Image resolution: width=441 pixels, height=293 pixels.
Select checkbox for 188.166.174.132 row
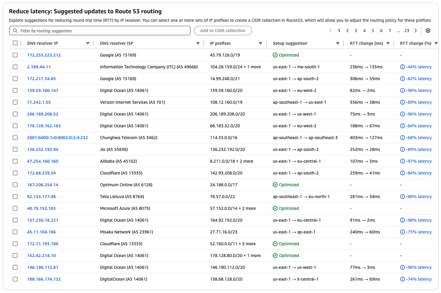pyautogui.click(x=15, y=279)
